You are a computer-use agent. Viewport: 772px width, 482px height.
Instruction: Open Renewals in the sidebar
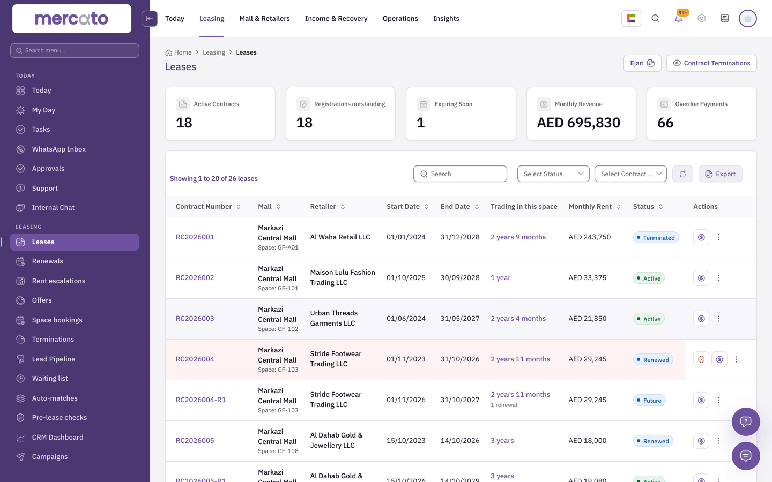click(x=75, y=261)
